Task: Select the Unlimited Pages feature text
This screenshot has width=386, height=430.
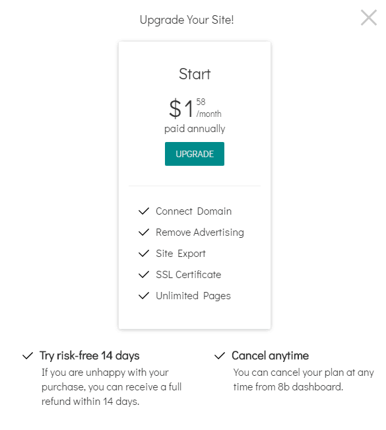Action: point(193,296)
